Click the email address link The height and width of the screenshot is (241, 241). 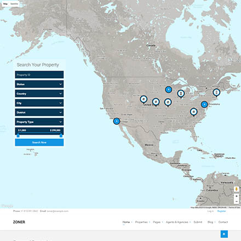click(58, 211)
